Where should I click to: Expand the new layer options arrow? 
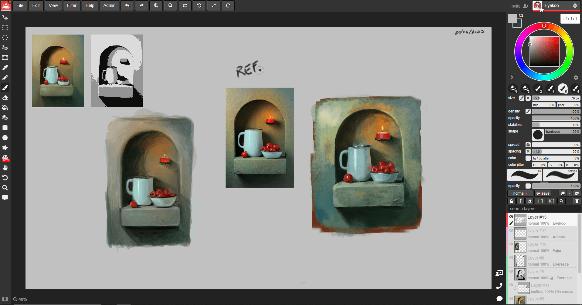(x=570, y=193)
